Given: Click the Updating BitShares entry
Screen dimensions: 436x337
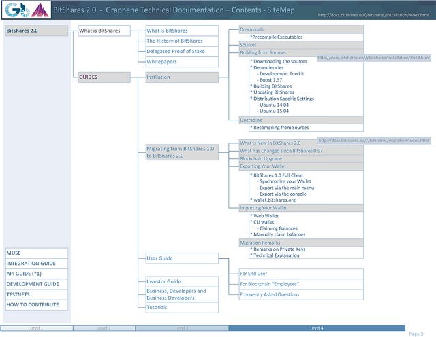Looking at the screenshot, I should coord(274,92).
